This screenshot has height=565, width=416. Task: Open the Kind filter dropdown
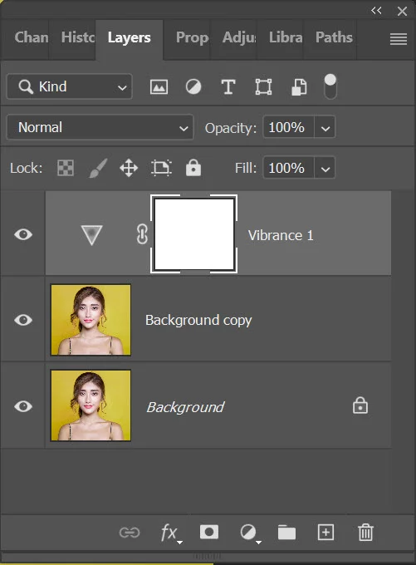pos(70,86)
